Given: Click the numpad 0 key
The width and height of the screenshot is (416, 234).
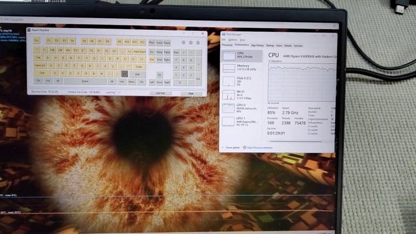Looking at the screenshot, I should (180, 83).
